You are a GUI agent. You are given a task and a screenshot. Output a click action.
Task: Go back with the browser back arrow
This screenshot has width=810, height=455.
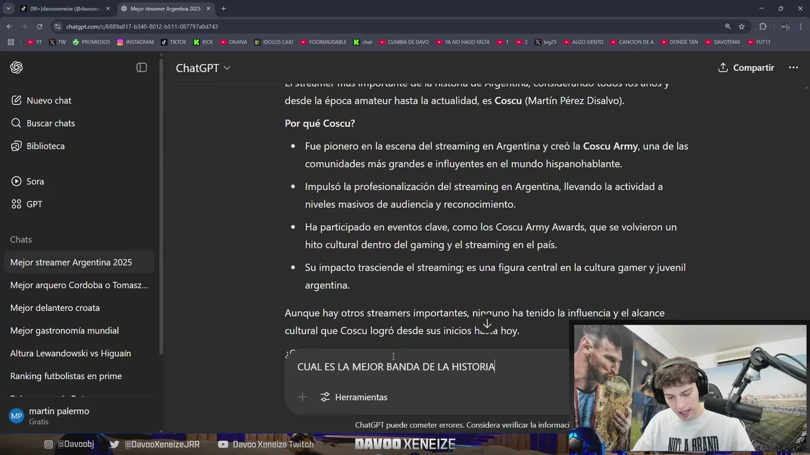pyautogui.click(x=9, y=27)
